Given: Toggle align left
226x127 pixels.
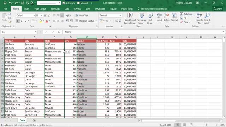Looking at the screenshot, I should point(54,21).
